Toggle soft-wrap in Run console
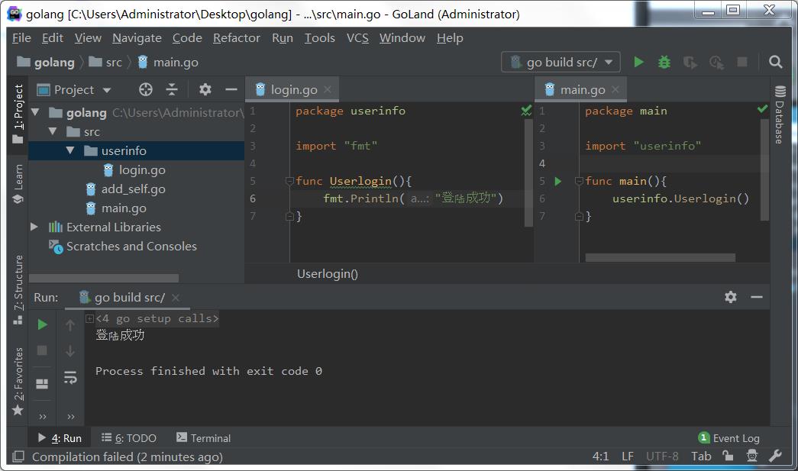The width and height of the screenshot is (798, 471). tap(70, 377)
